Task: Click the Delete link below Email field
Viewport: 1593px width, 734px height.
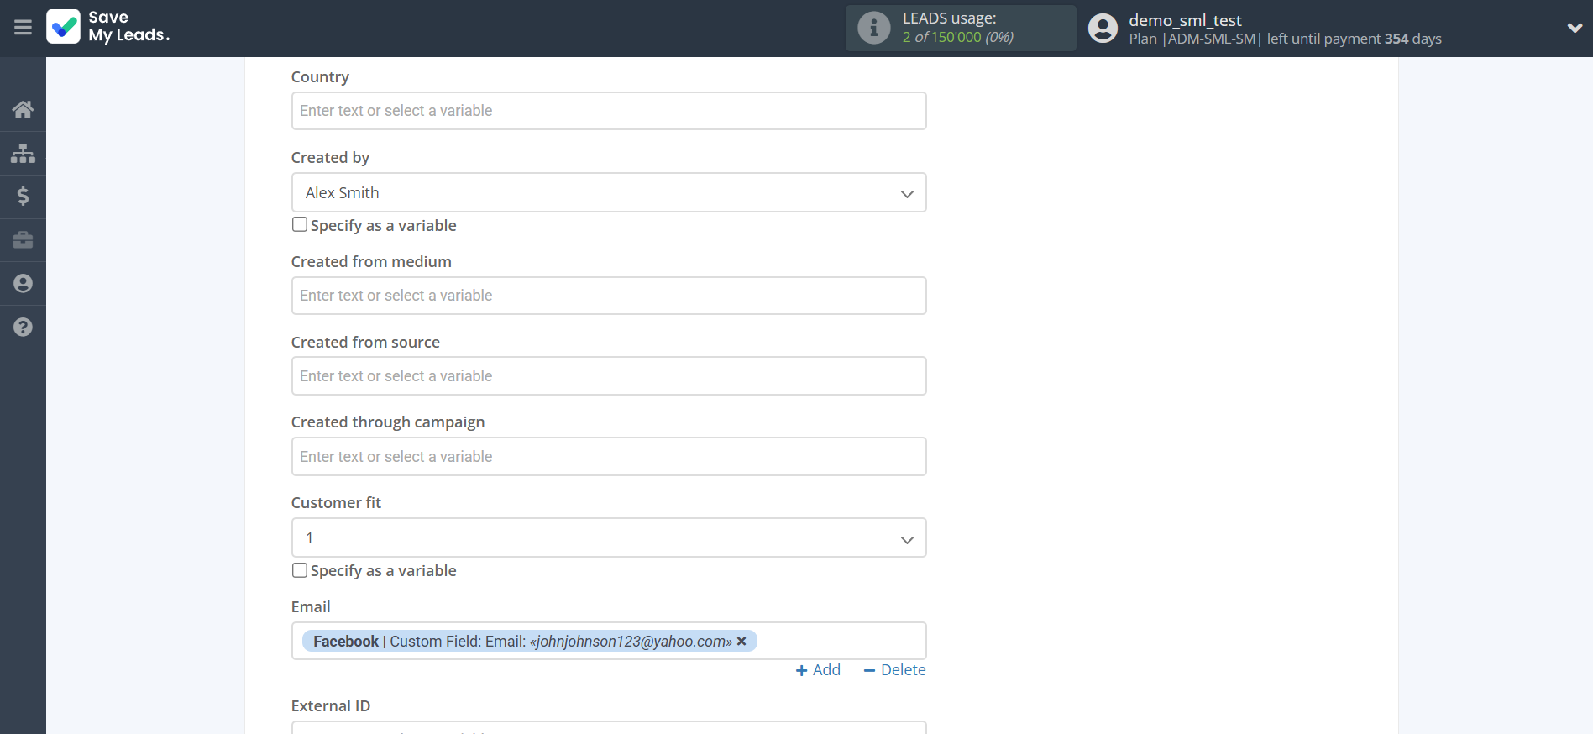Action: point(894,670)
